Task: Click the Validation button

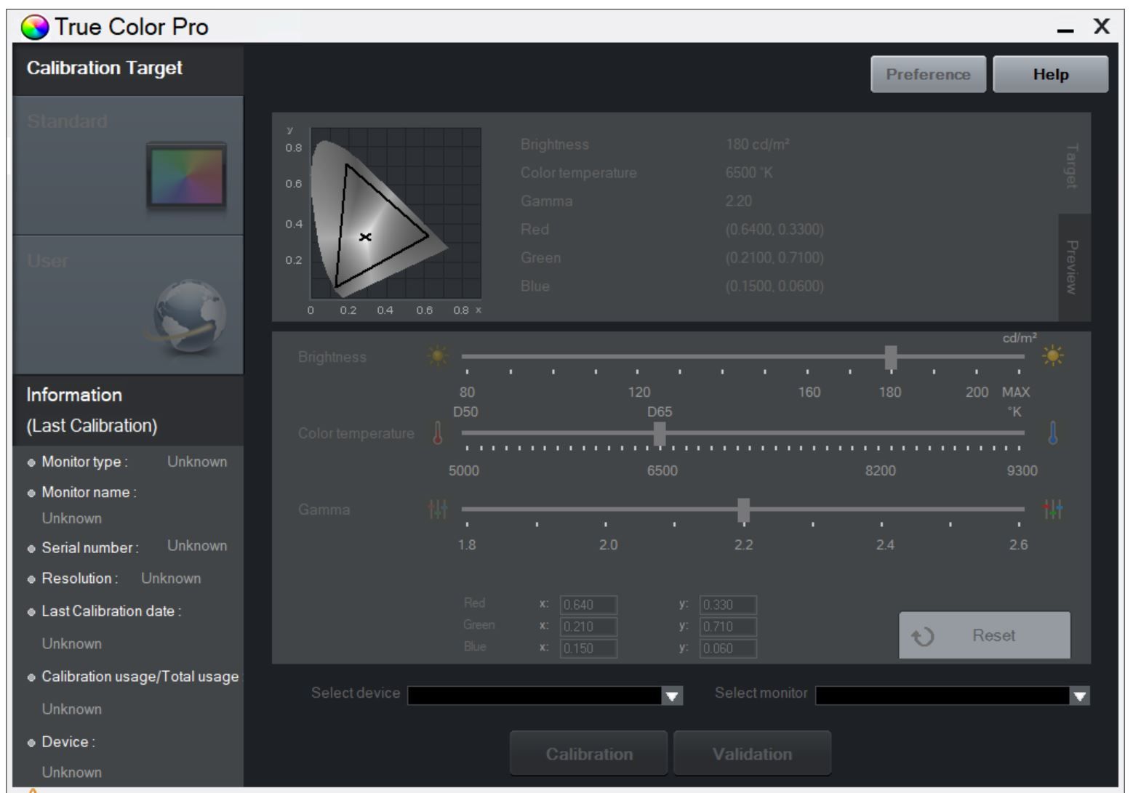Action: click(x=752, y=754)
